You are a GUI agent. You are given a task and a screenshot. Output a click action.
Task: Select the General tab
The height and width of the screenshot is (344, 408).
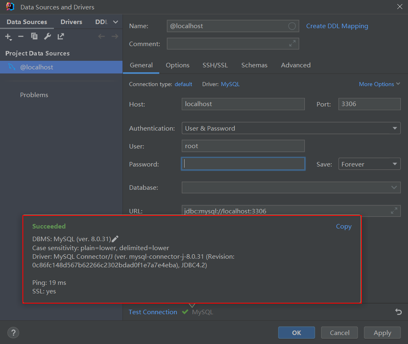[141, 65]
